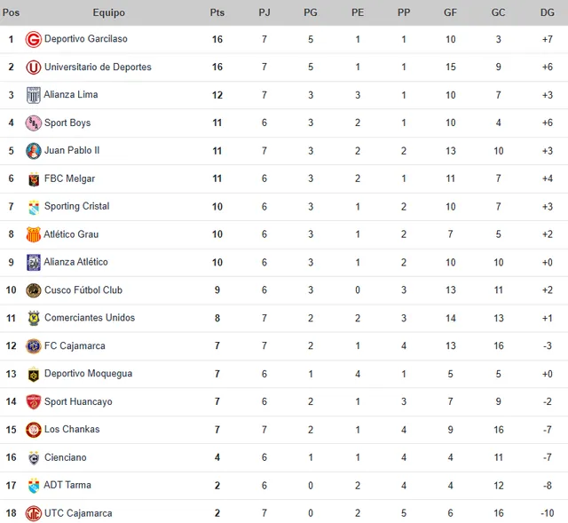Select the ADT Tarma team name

(x=67, y=486)
